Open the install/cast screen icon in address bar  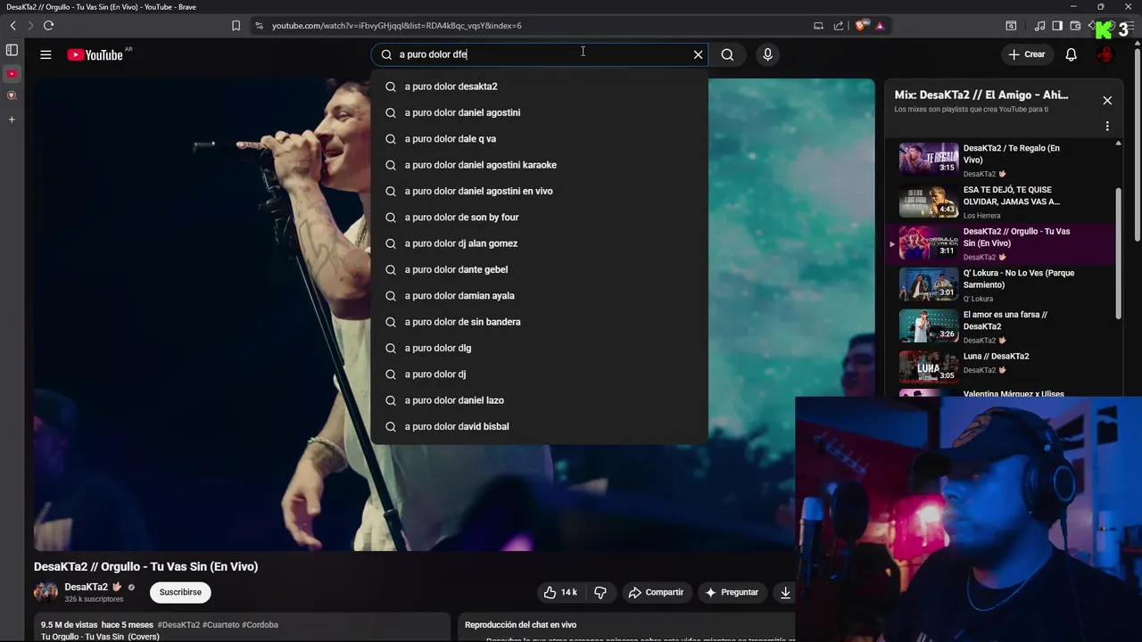[x=818, y=26]
